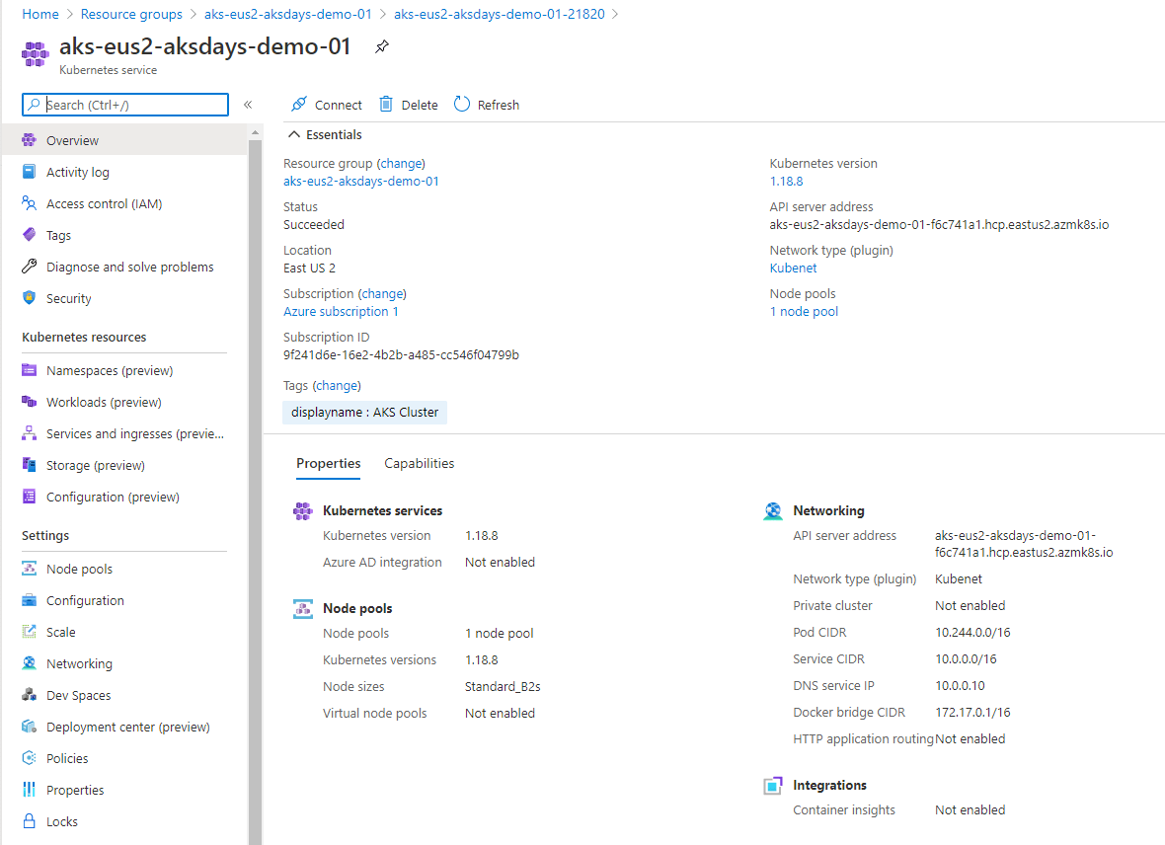This screenshot has width=1165, height=845.
Task: Click the Security shield icon
Action: click(x=29, y=298)
